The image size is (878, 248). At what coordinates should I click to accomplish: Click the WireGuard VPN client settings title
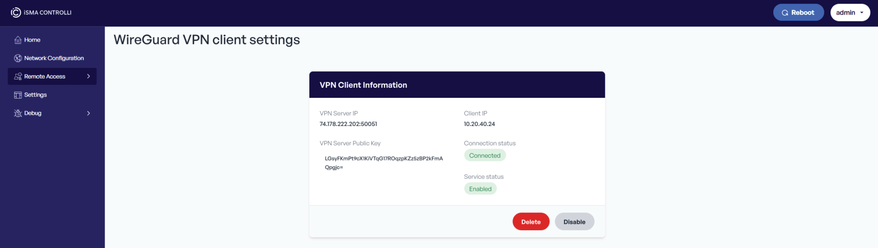(207, 40)
